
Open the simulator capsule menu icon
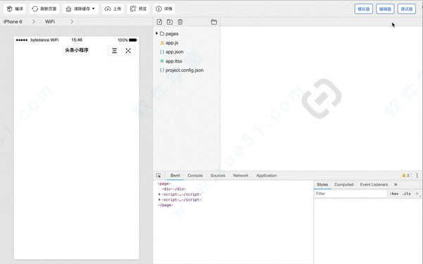(x=114, y=51)
